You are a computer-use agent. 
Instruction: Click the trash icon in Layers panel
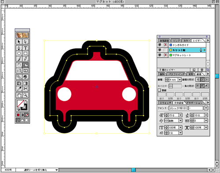pos(202,70)
